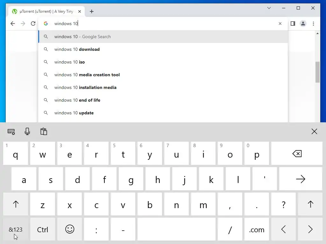
Task: Close the touch keyboard
Action: [x=314, y=131]
